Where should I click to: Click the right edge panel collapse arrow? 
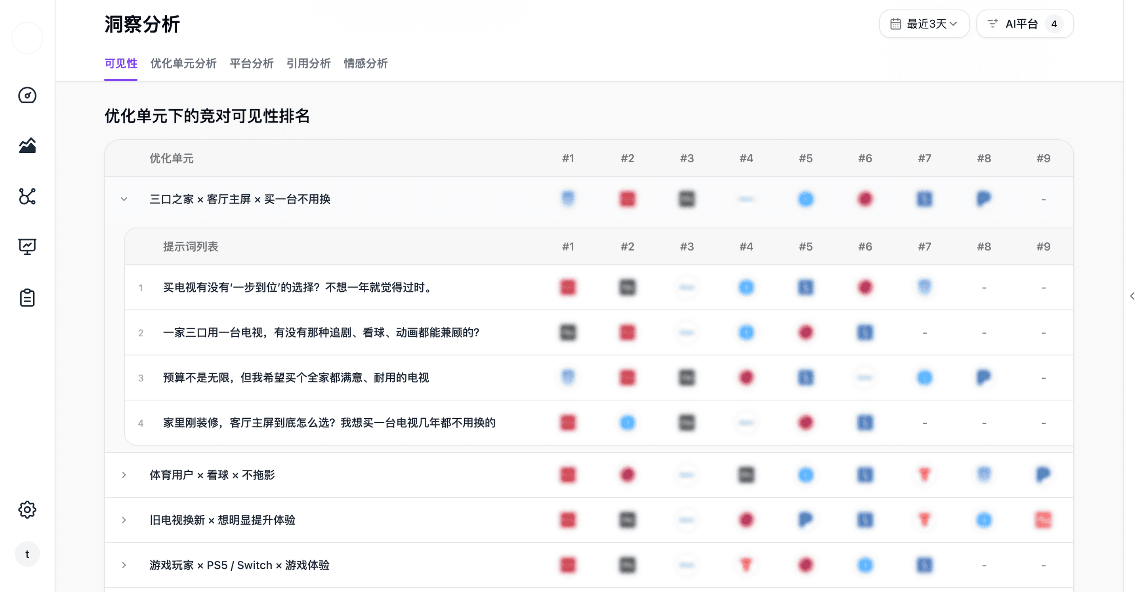pyautogui.click(x=1132, y=296)
